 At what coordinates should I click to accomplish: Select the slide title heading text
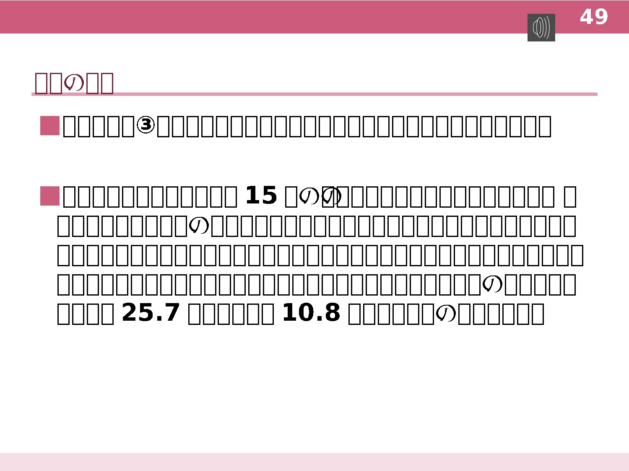pyautogui.click(x=74, y=83)
